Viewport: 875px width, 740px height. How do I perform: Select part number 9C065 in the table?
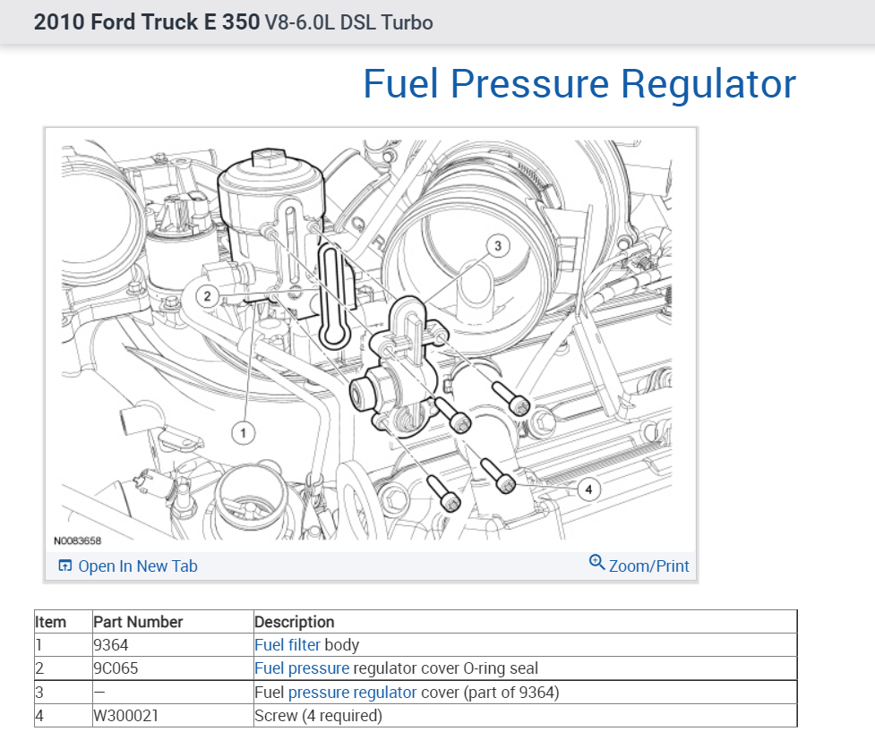116,668
